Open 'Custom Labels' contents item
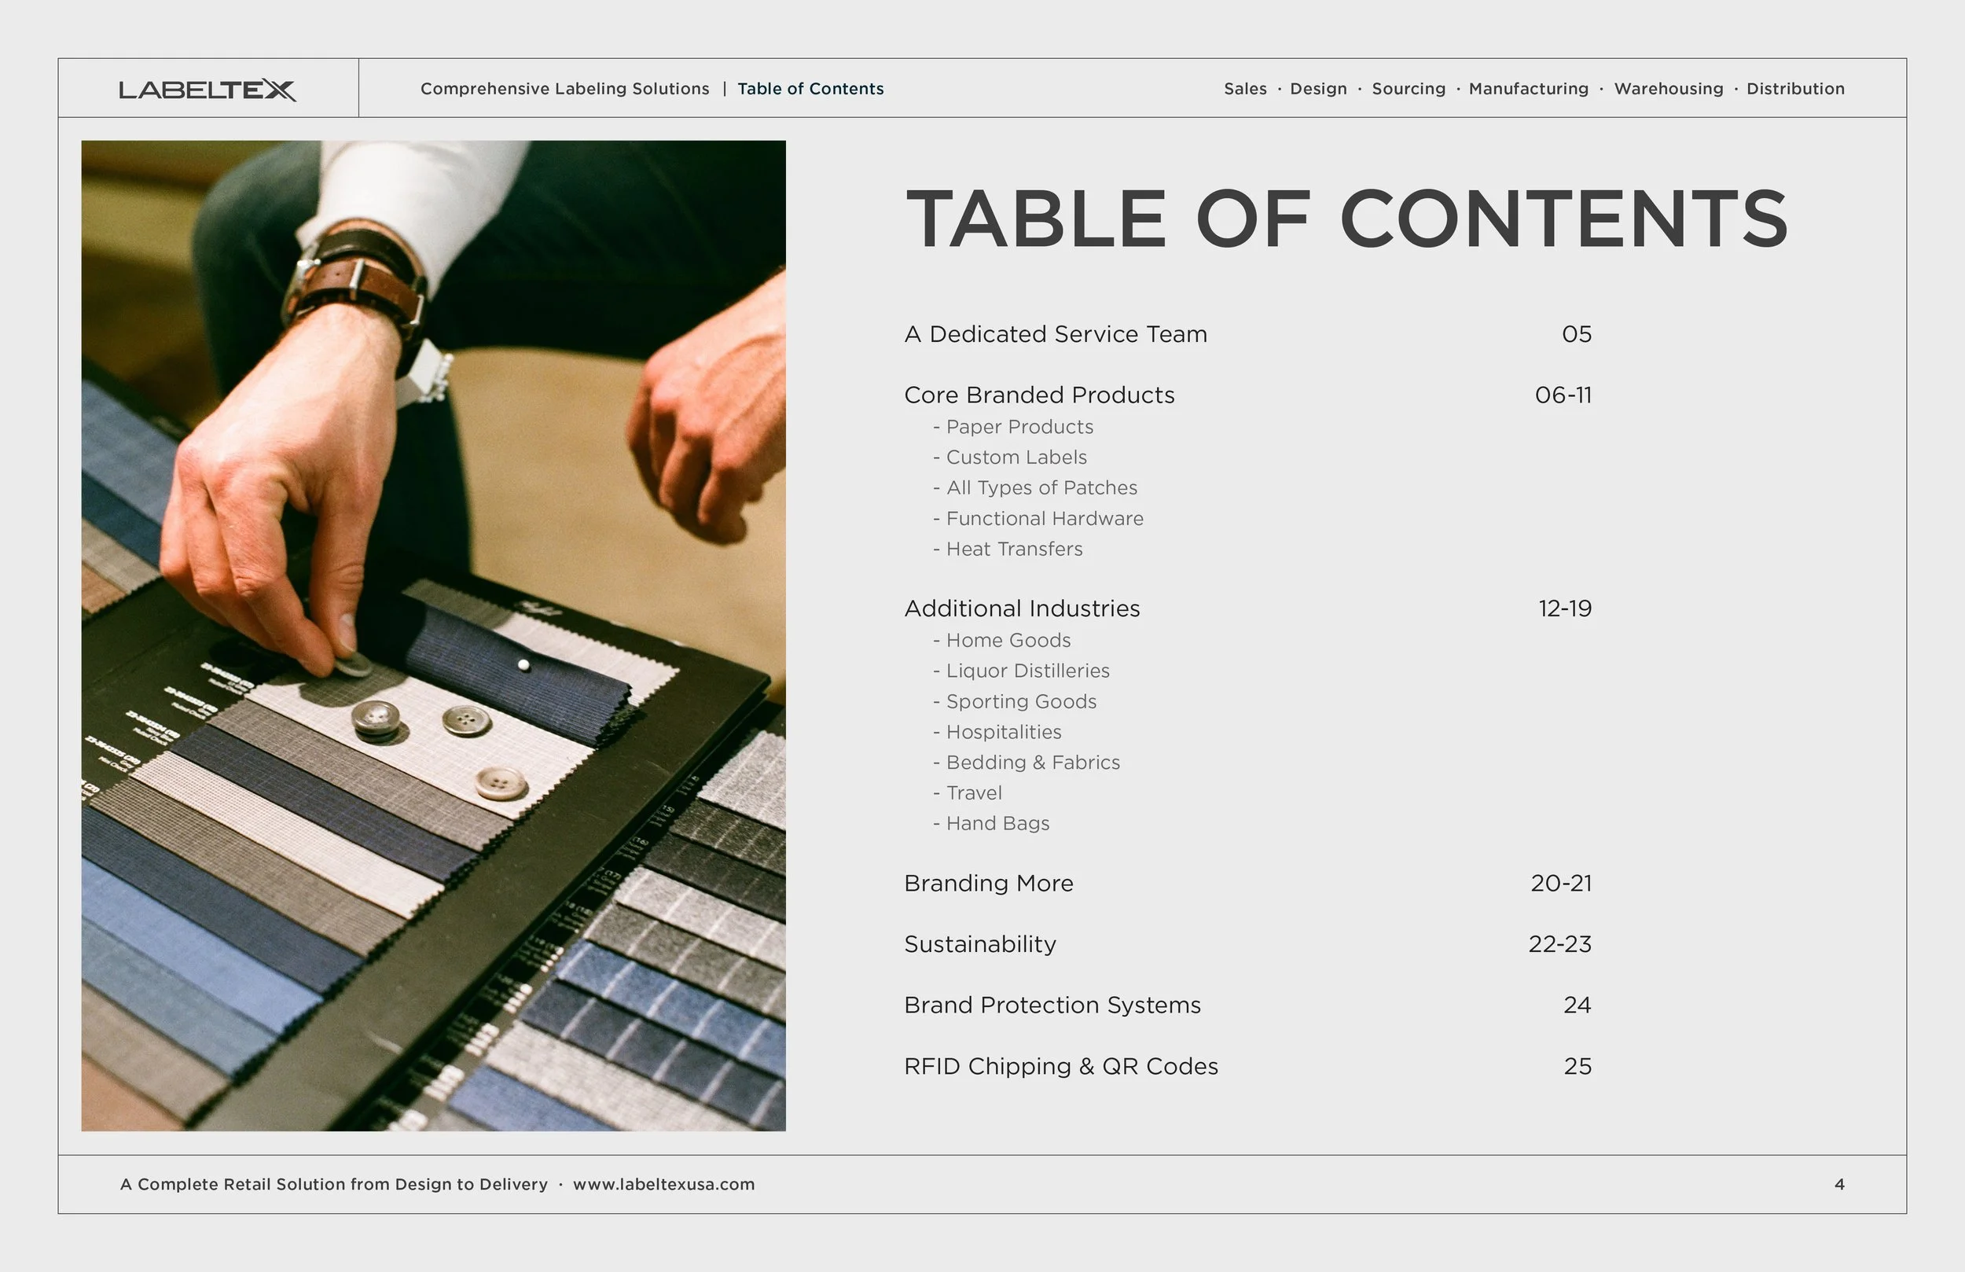 [1017, 457]
